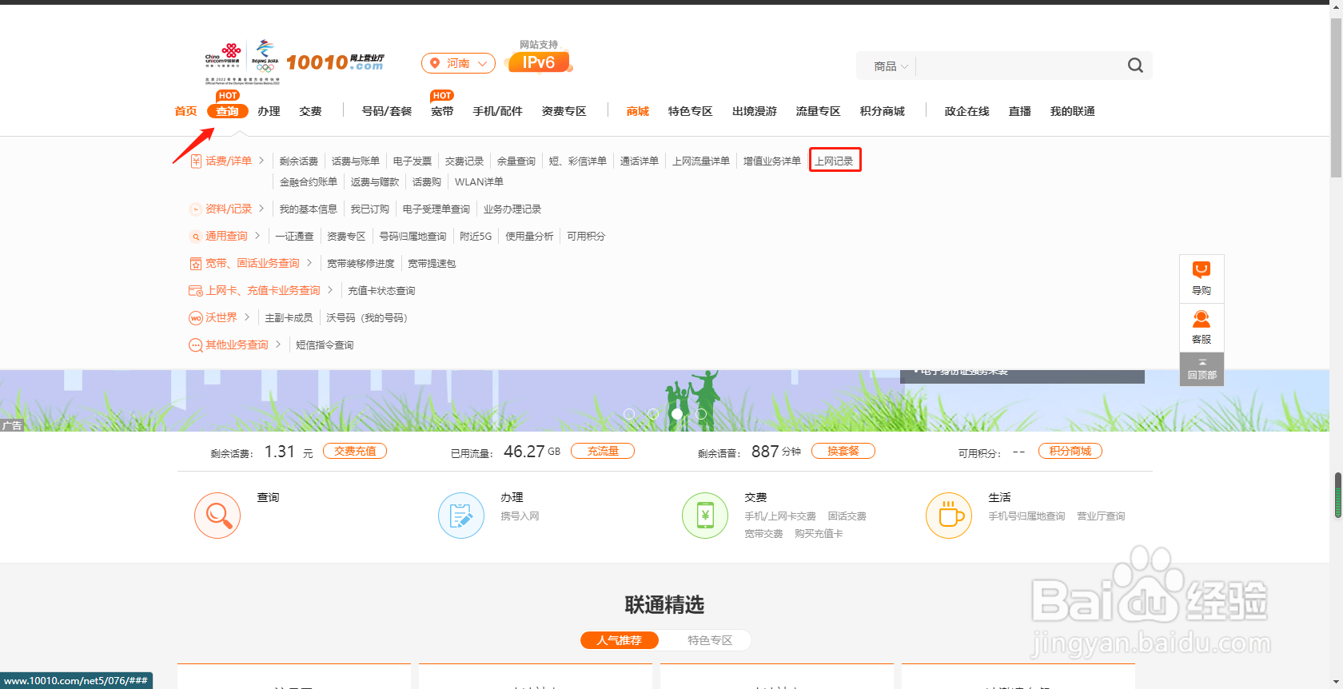Open the 剩余话费 link

point(299,161)
